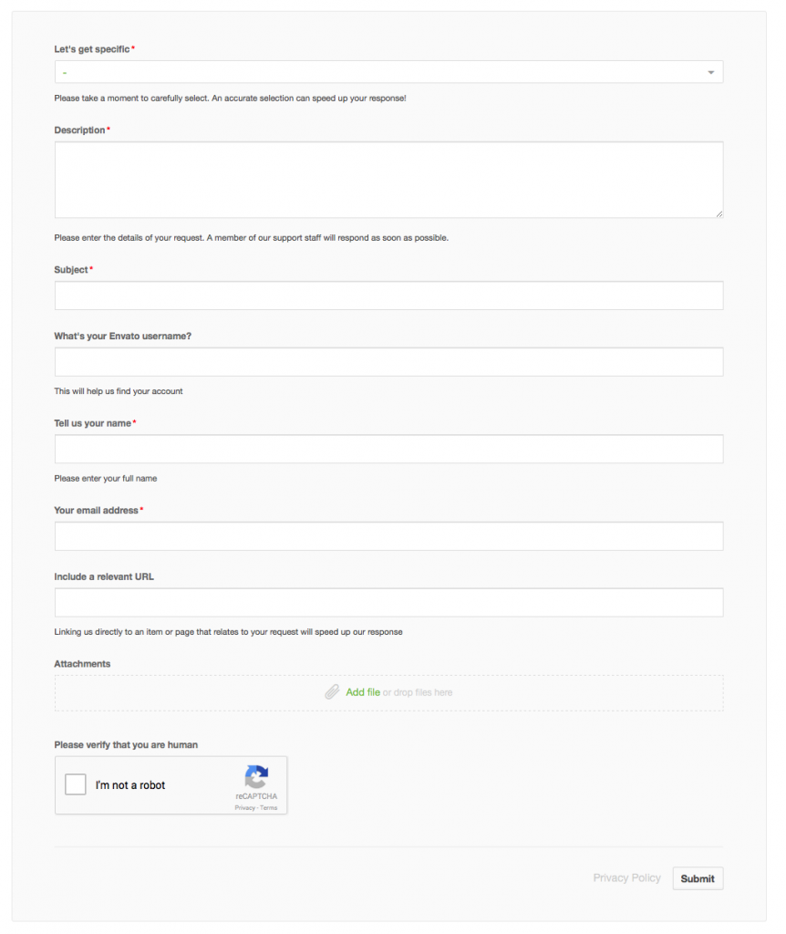Click the paperclip attachment icon
The width and height of the screenshot is (786, 934).
coord(332,692)
